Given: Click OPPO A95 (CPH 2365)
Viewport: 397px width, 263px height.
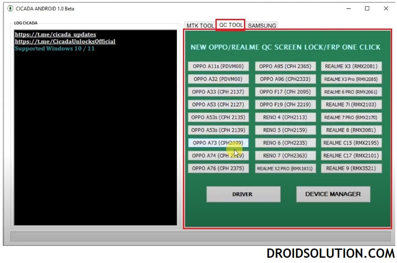Looking at the screenshot, I should coord(285,66).
